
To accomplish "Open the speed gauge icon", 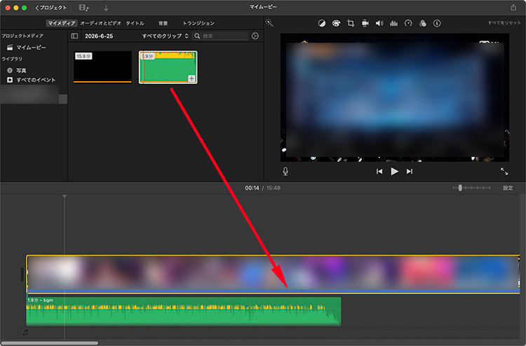I will (408, 23).
